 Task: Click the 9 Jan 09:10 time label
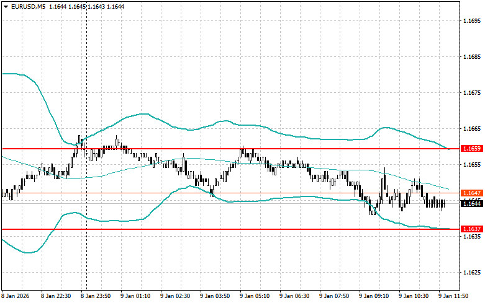pos(375,296)
